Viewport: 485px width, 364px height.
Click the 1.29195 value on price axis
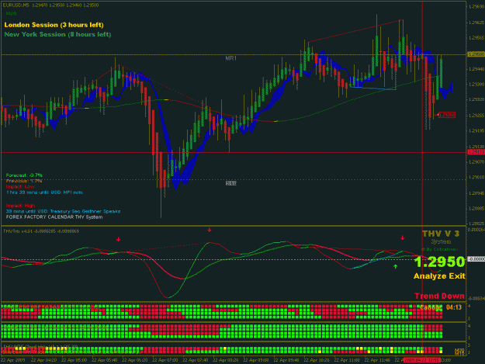coord(476,131)
